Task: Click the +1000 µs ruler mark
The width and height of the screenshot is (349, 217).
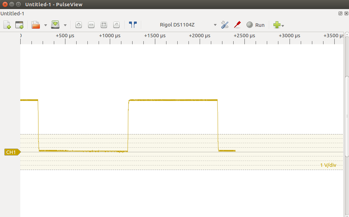Action: [110, 36]
